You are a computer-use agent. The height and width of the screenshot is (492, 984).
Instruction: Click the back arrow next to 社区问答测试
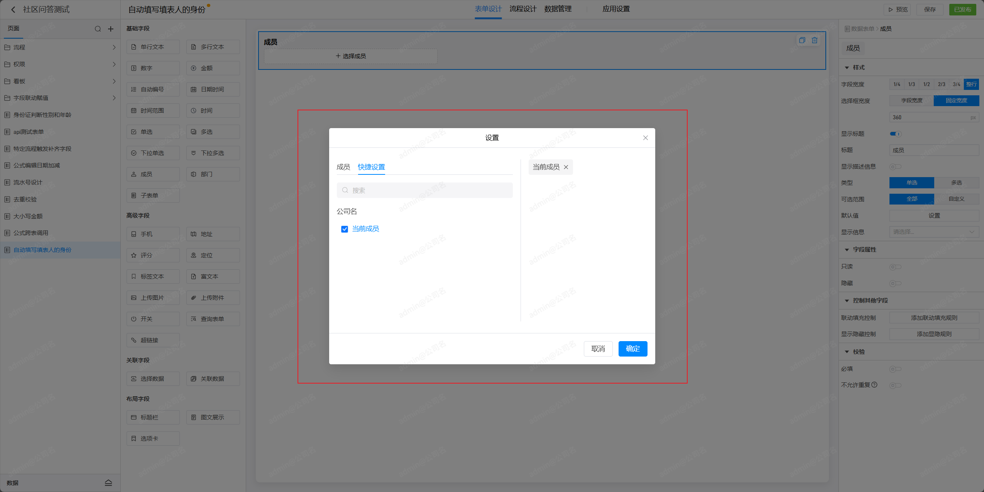click(x=13, y=10)
